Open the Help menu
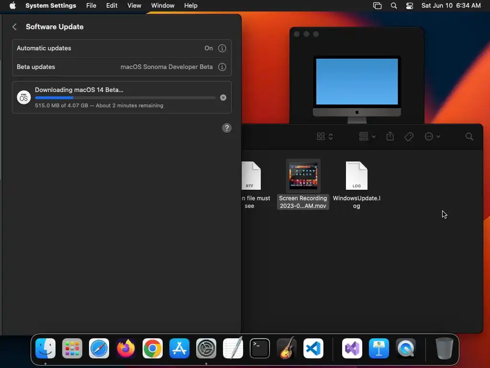Image resolution: width=490 pixels, height=368 pixels. click(x=190, y=6)
